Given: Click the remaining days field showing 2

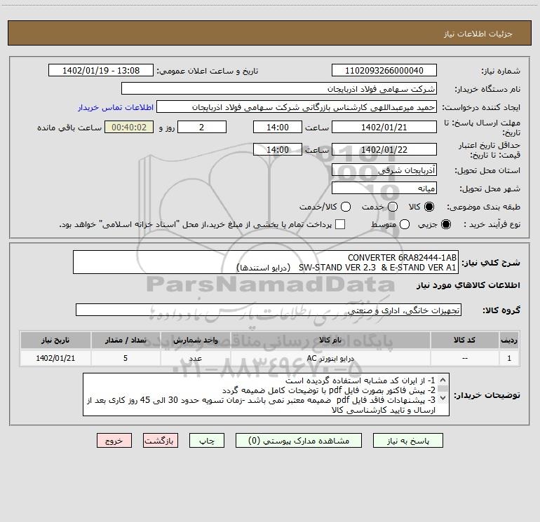Looking at the screenshot, I should point(202,127).
